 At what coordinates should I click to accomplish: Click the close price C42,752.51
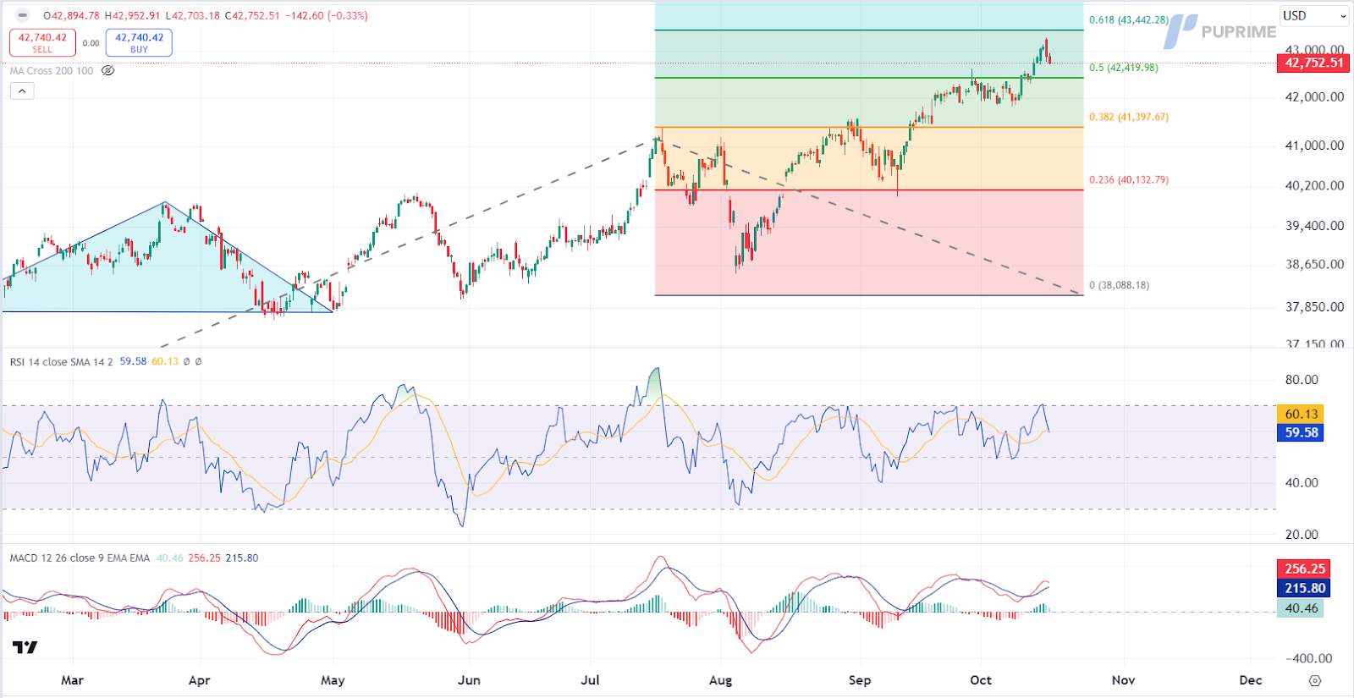pyautogui.click(x=252, y=15)
